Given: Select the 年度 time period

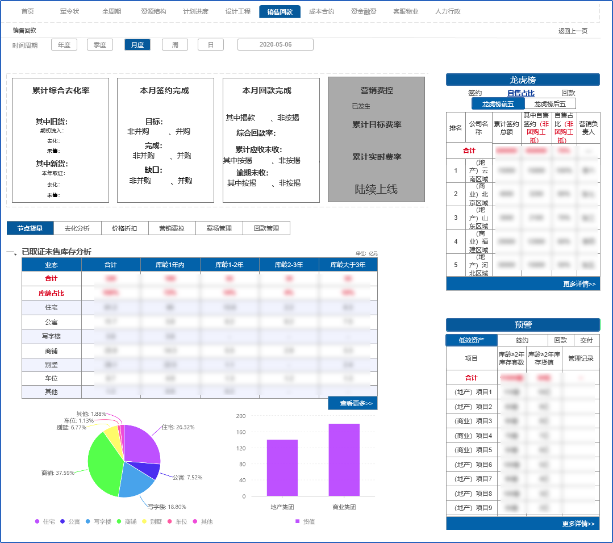Looking at the screenshot, I should (x=64, y=45).
